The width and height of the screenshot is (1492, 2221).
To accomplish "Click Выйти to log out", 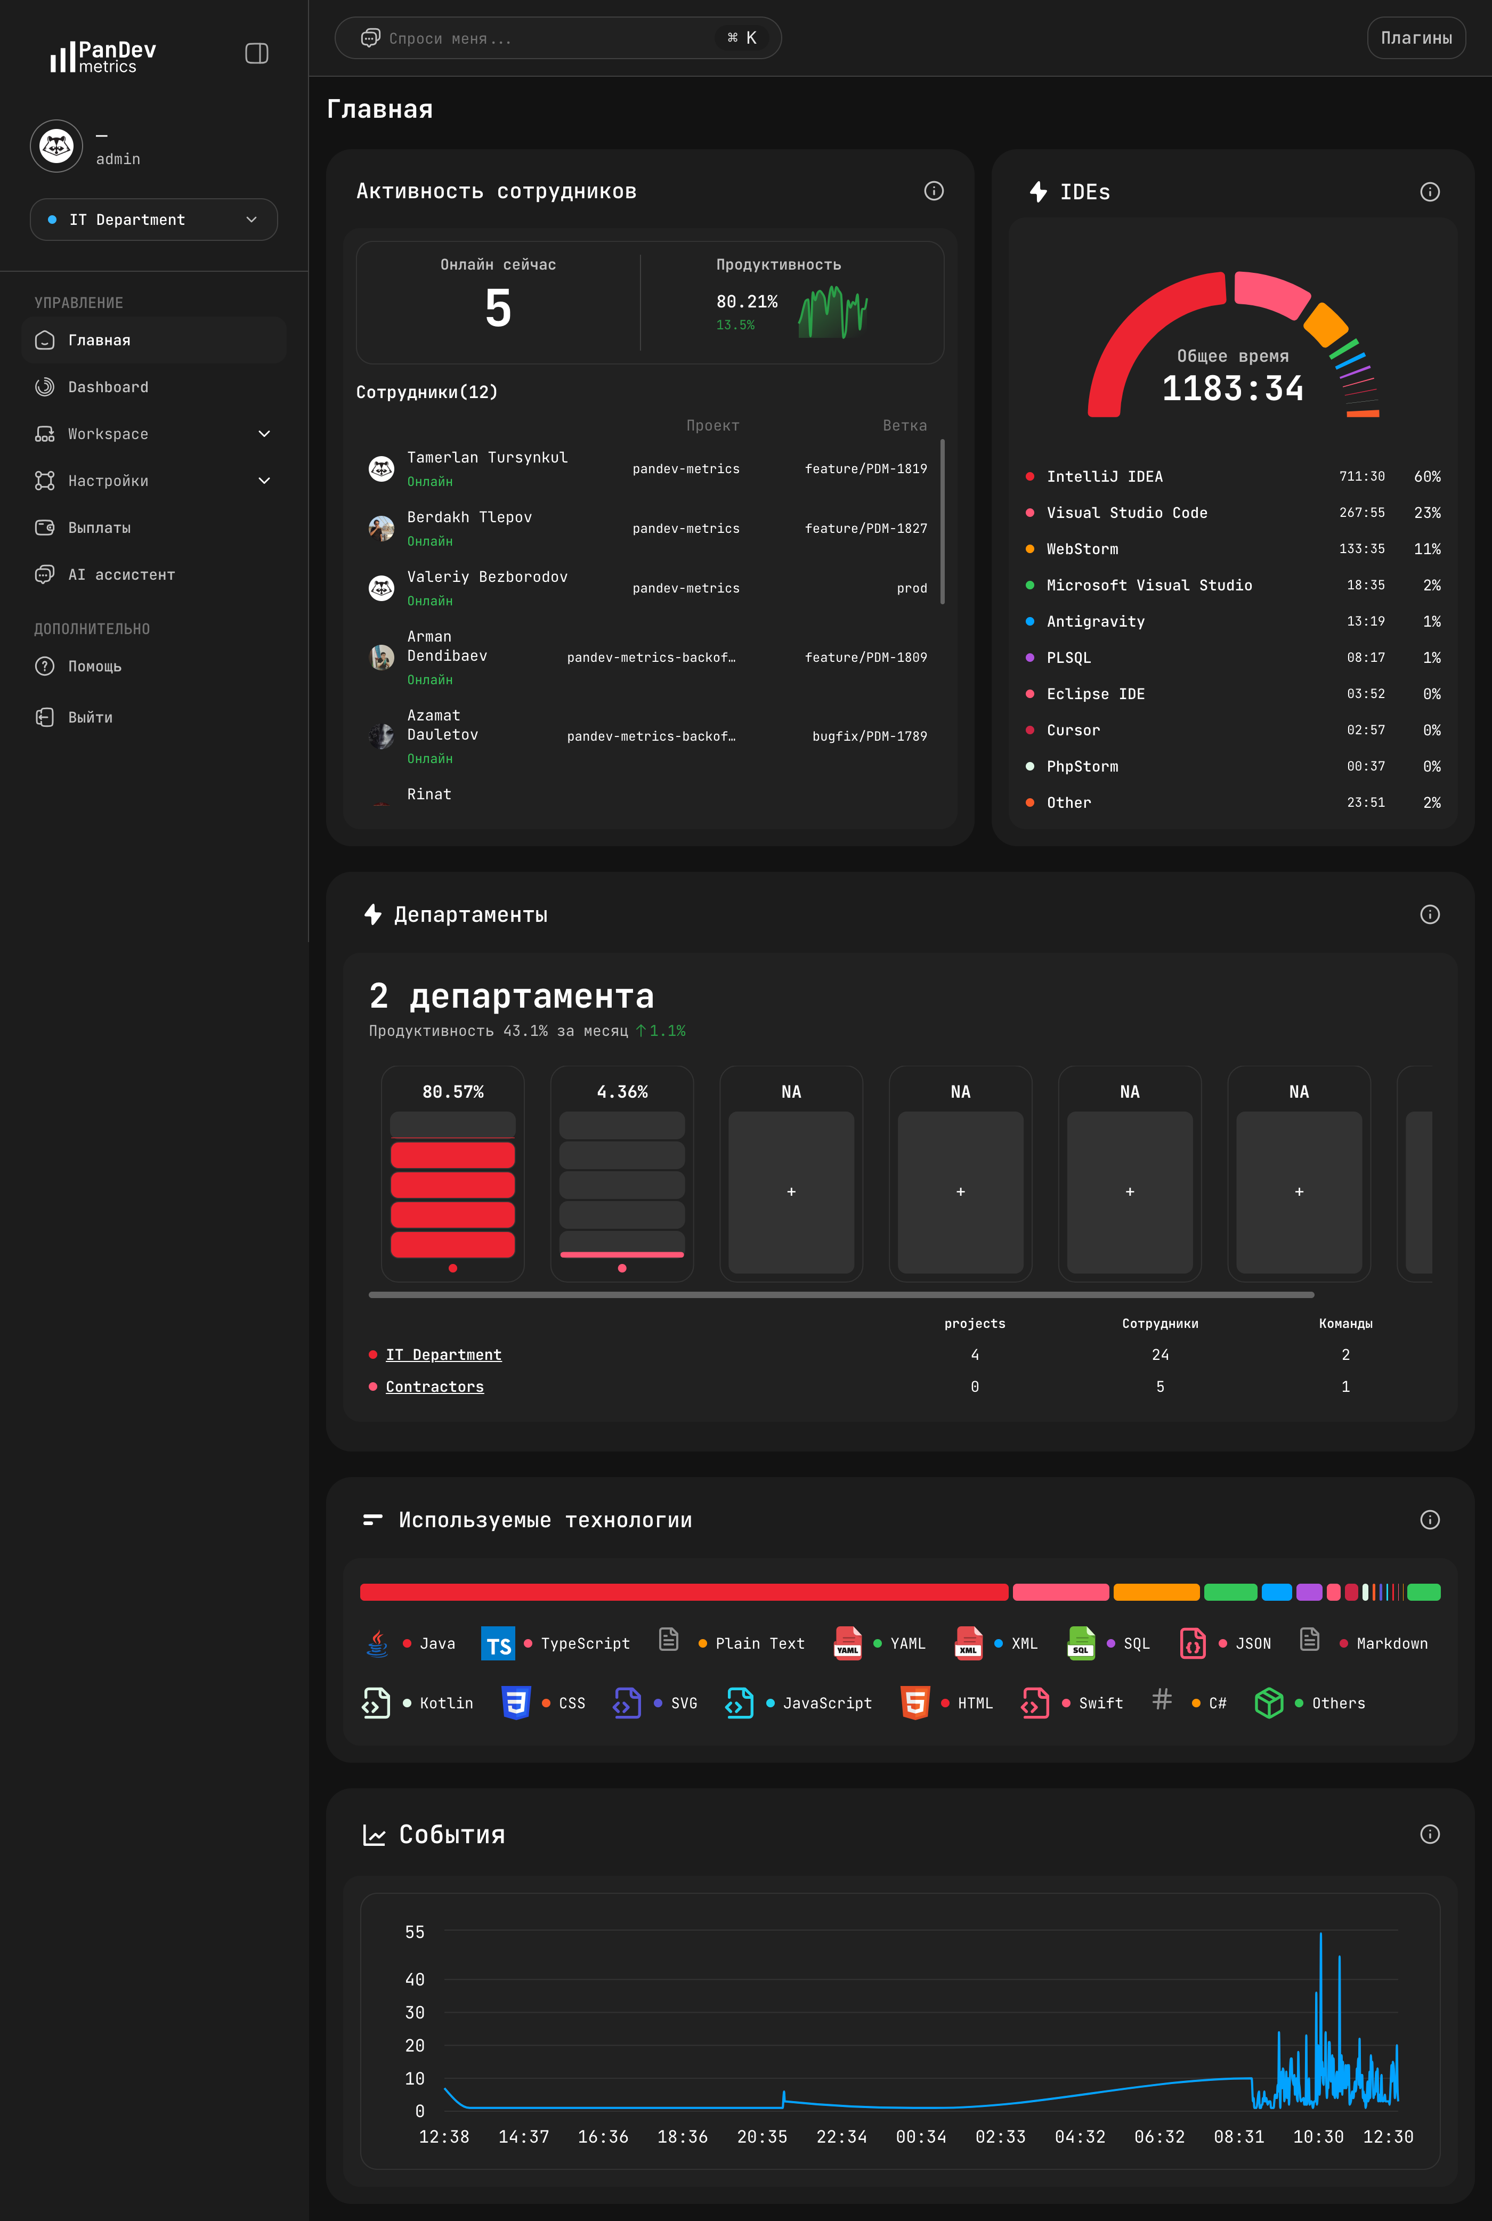I will 90,717.
